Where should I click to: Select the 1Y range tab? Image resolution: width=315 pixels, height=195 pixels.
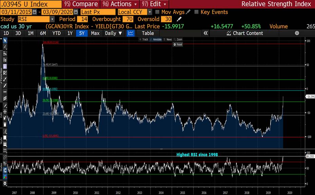point(70,33)
